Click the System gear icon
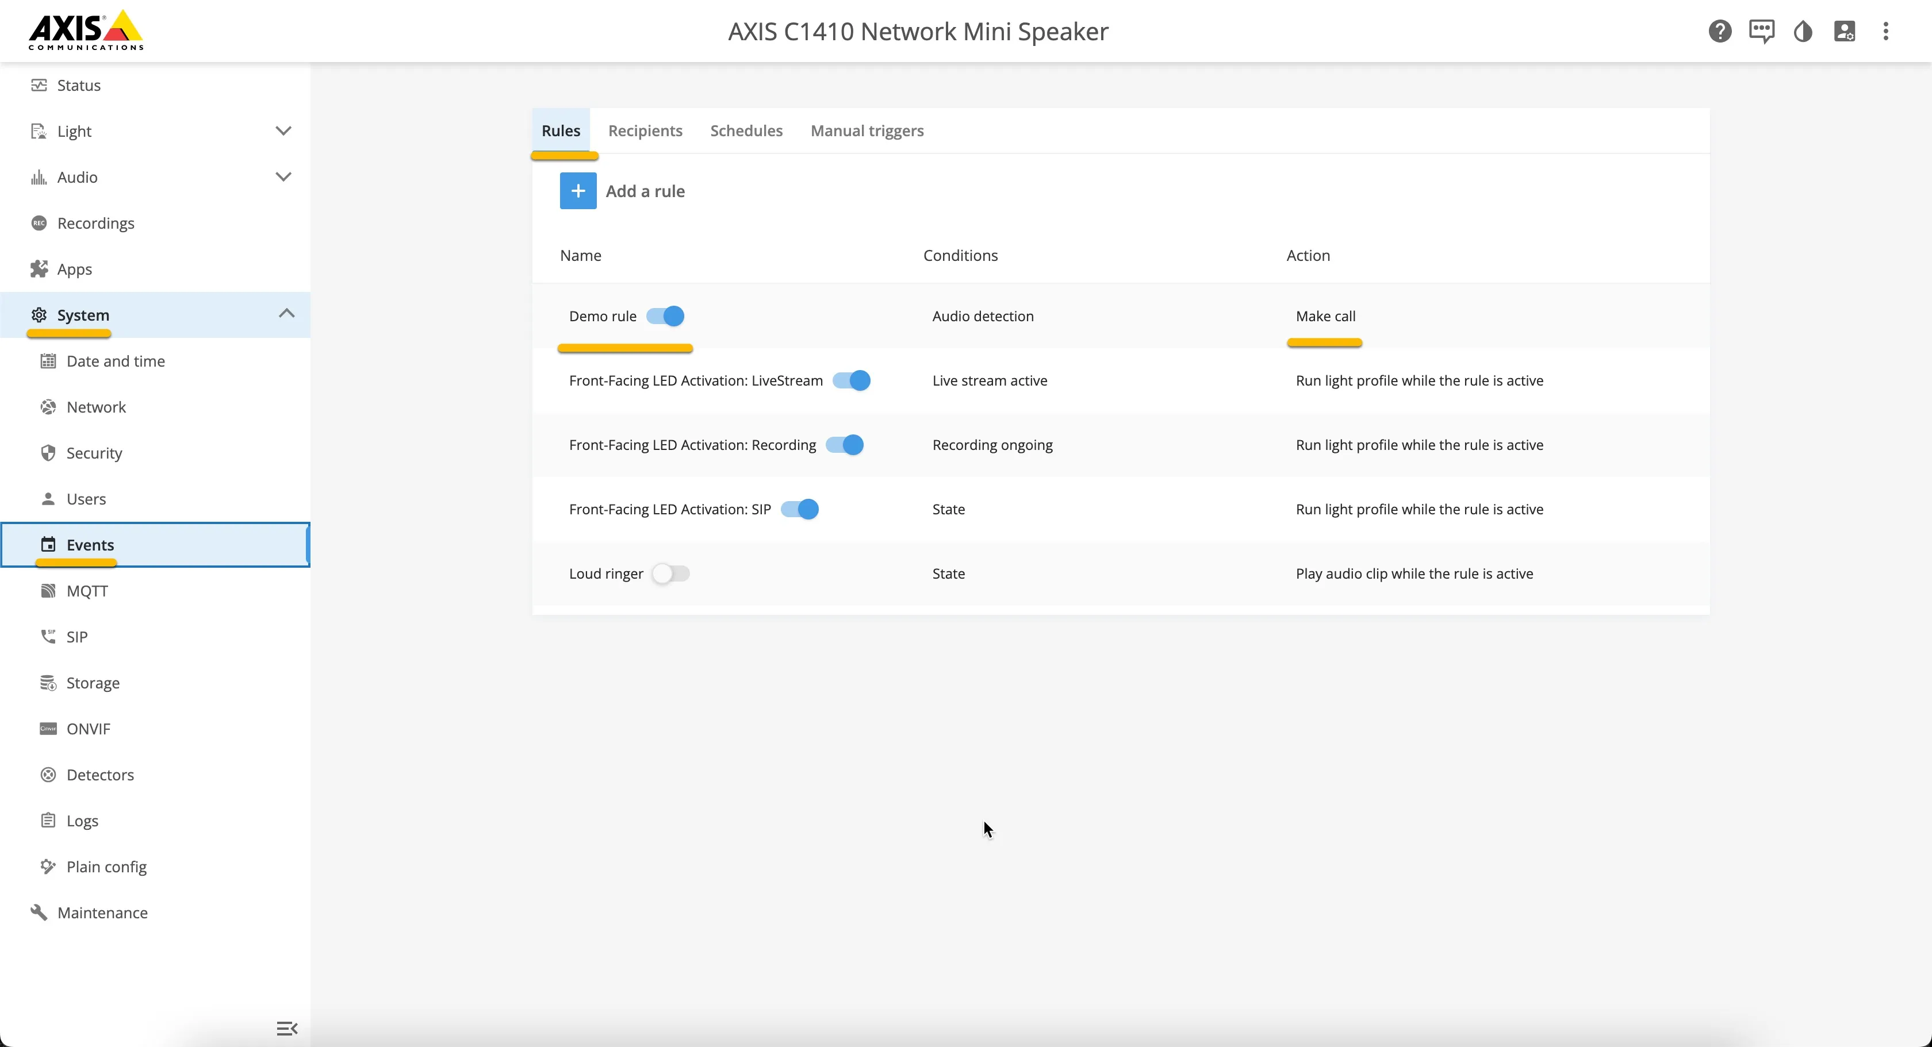Screen dimensions: 1932x1047 (39, 315)
